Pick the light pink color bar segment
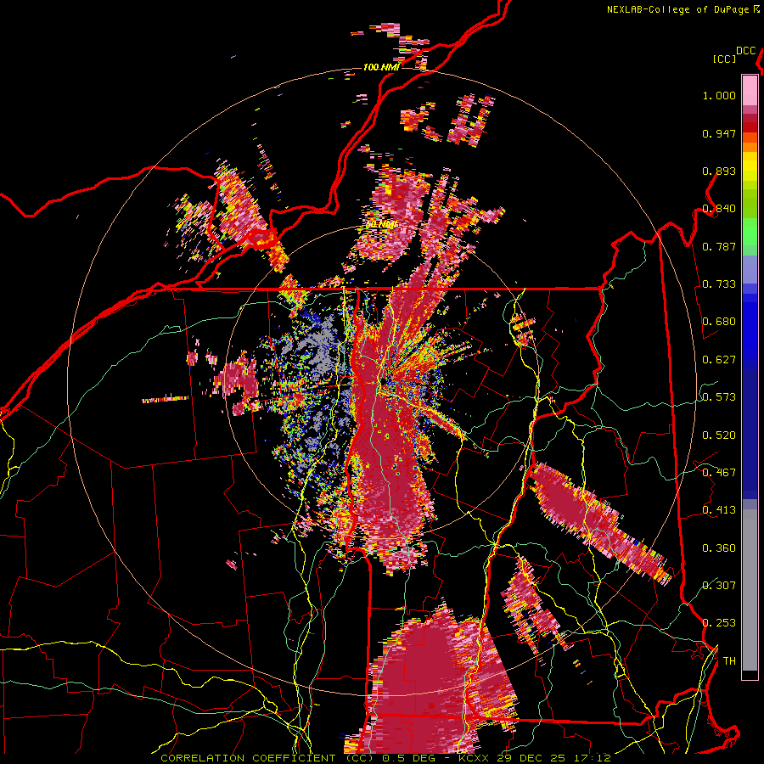The width and height of the screenshot is (764, 764). 750,90
